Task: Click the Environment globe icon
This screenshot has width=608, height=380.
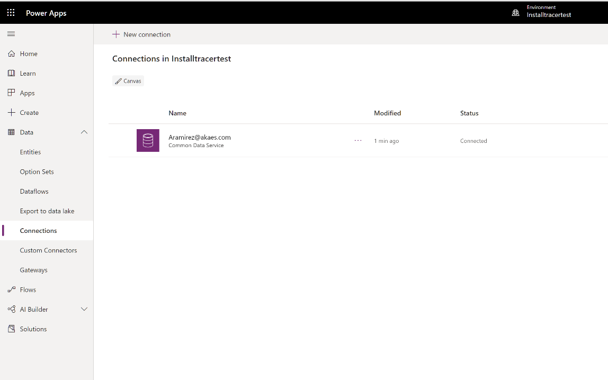Action: [515, 13]
